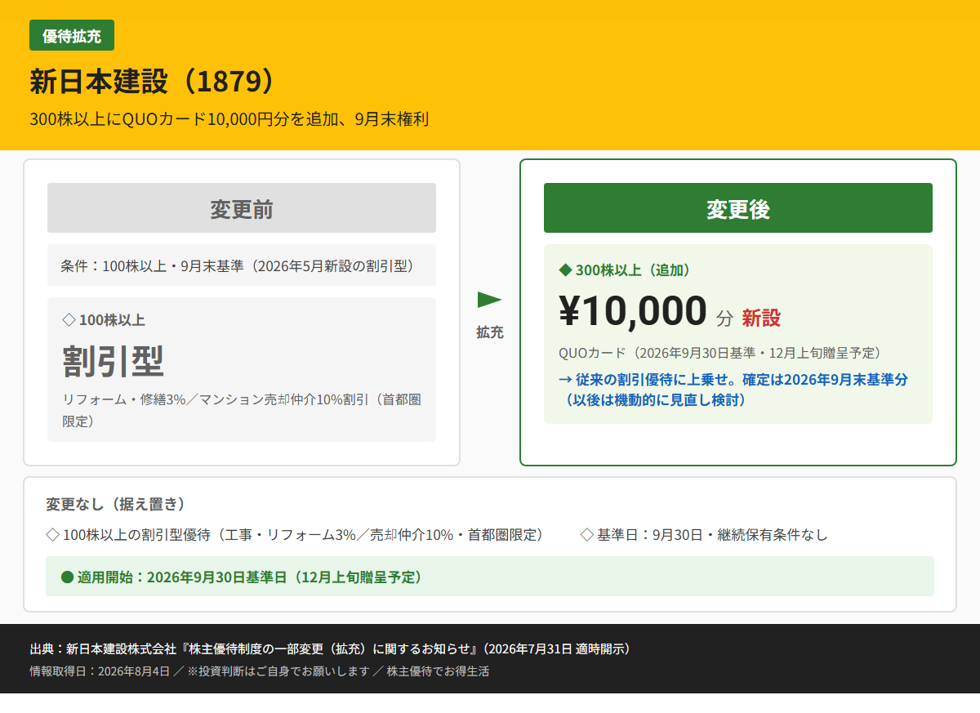Click the ¥10,000 amount
This screenshot has width=980, height=713.
tap(633, 310)
